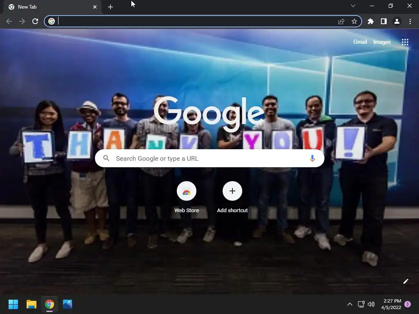Show hidden system tray icons
Screen dimensions: 419x314
tap(349, 304)
